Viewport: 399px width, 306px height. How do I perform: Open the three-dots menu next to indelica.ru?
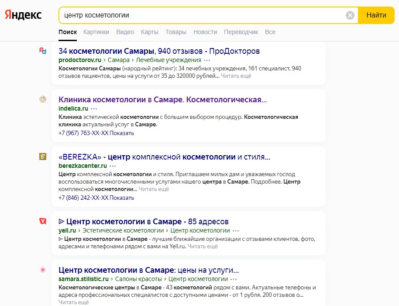tap(94, 109)
